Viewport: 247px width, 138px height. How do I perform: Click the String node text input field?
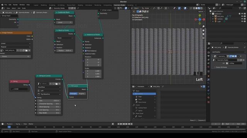tap(20, 89)
